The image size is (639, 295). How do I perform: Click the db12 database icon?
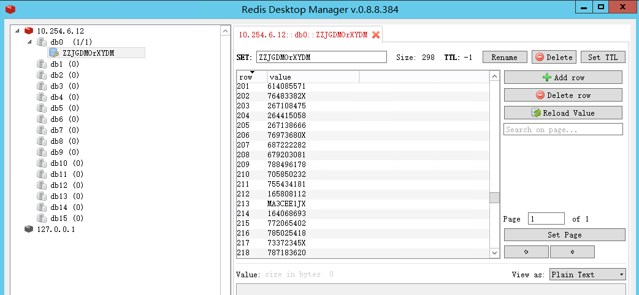coord(42,185)
